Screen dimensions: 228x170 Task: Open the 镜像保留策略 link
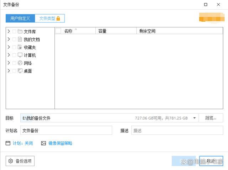coord(60,143)
